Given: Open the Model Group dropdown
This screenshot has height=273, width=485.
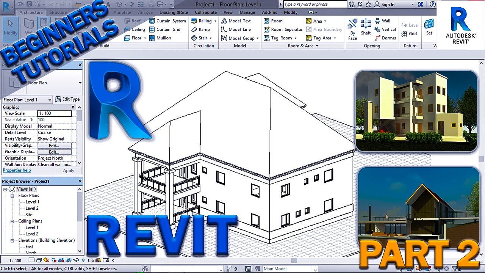Looking at the screenshot, I should (257, 38).
